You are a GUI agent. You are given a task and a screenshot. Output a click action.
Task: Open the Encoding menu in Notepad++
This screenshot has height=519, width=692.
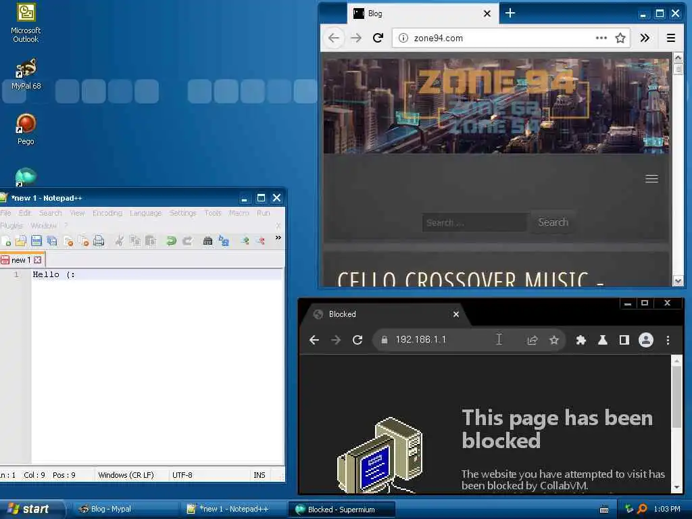click(107, 213)
